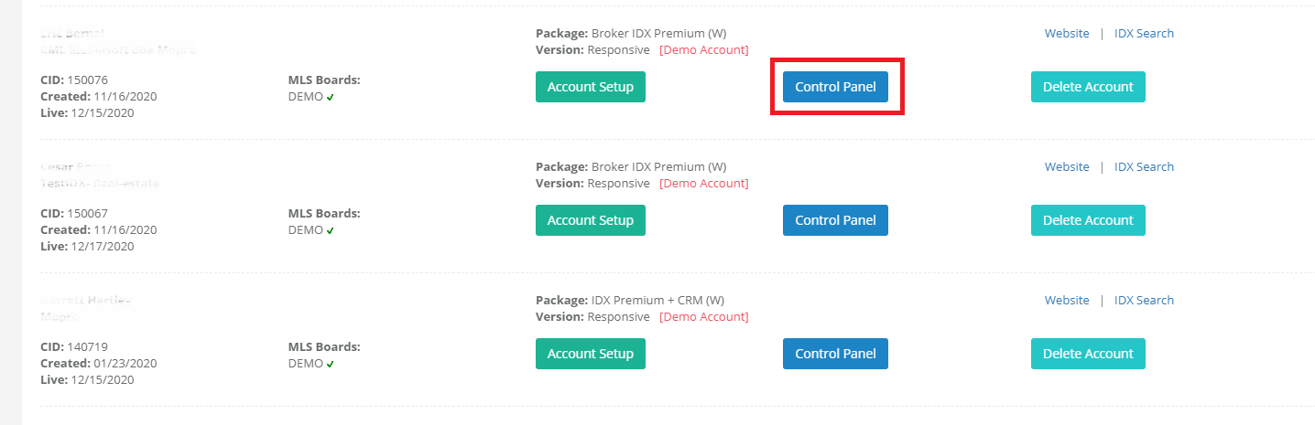This screenshot has height=425, width=1315.
Task: Open Website link for CID 150067
Action: pyautogui.click(x=1067, y=167)
